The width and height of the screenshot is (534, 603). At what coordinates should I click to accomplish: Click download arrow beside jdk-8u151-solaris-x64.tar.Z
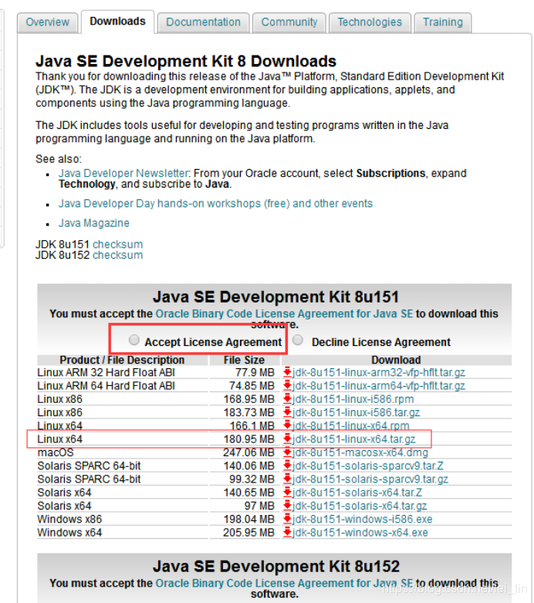pyautogui.click(x=287, y=493)
